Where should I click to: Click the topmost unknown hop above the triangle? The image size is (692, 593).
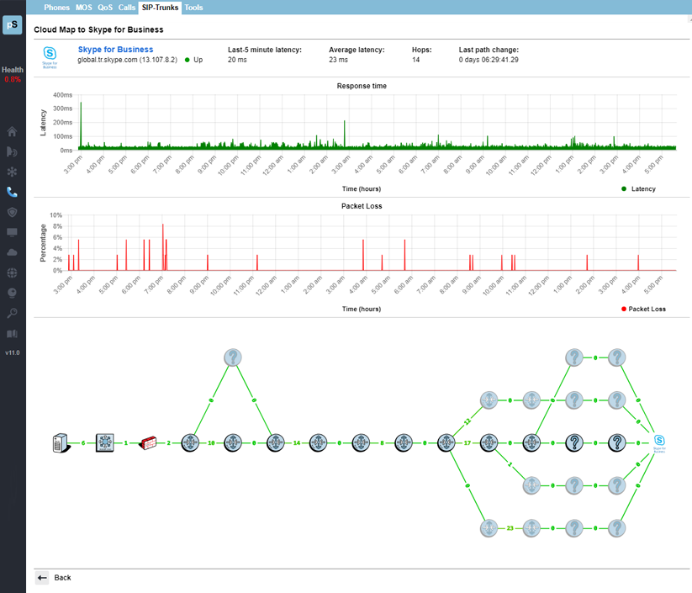[233, 357]
